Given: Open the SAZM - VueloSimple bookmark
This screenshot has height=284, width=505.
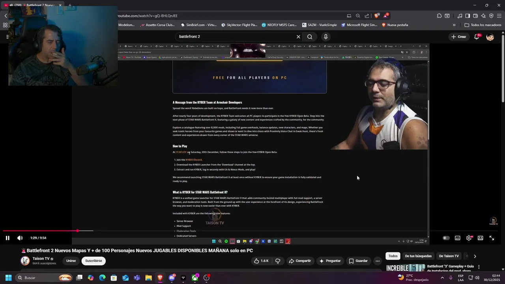Looking at the screenshot, I should coord(320,25).
